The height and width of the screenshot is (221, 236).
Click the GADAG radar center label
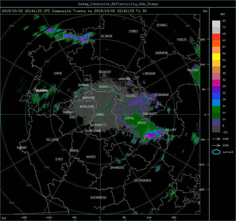point(100,115)
